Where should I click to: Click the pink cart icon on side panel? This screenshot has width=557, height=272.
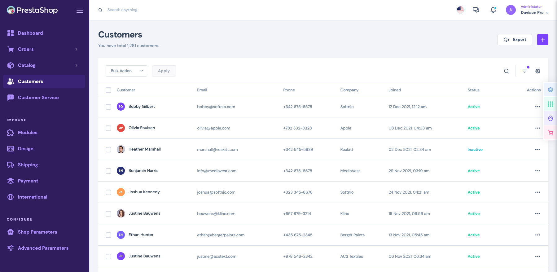(550, 133)
